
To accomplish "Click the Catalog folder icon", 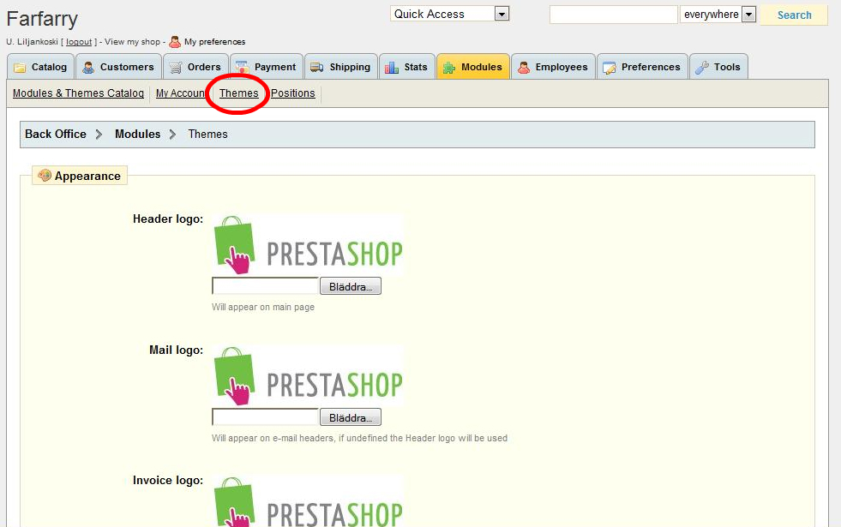I will pyautogui.click(x=20, y=68).
